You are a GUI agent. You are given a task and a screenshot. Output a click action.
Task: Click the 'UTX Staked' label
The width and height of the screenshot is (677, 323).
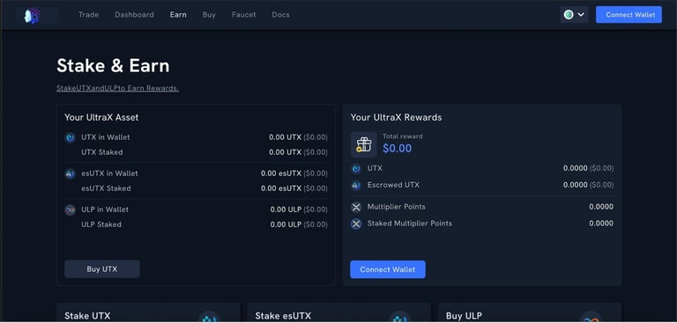pos(102,152)
